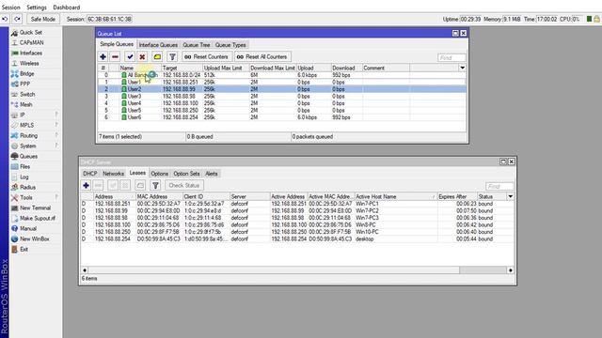Click Check Status button
The height and width of the screenshot is (338, 602).
click(x=184, y=186)
